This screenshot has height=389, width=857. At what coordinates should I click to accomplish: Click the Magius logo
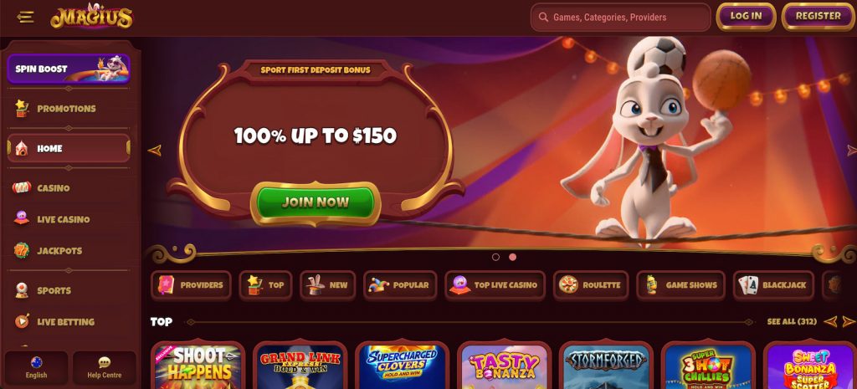coord(91,17)
